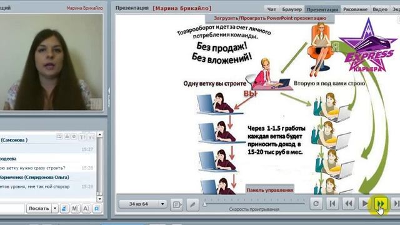Viewport: 400px width, 225px height.
Task: Click the blue user icon beside Послать
Action: pyautogui.click(x=64, y=208)
